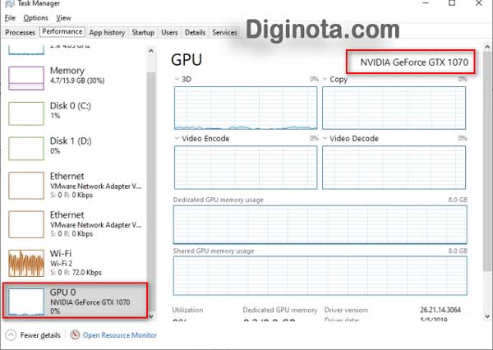
Task: Open Resource Monitor link
Action: [x=120, y=335]
